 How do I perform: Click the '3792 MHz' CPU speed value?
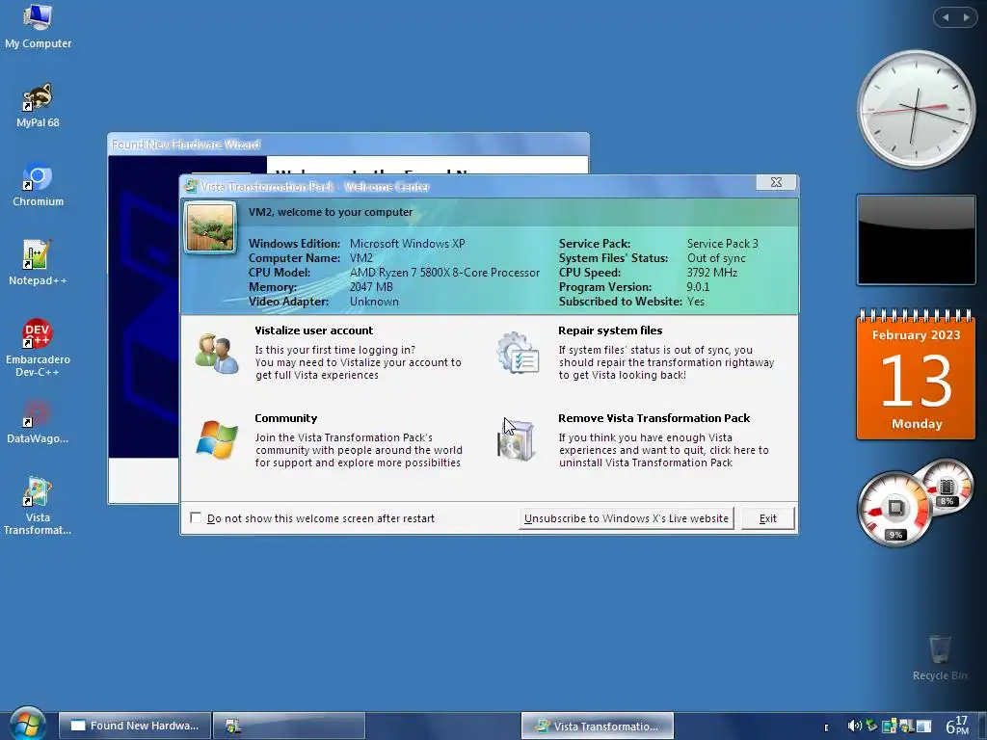[x=712, y=273]
